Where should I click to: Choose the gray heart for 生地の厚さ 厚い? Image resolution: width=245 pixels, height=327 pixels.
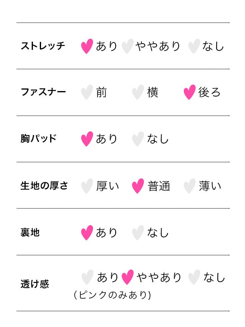[87, 186]
